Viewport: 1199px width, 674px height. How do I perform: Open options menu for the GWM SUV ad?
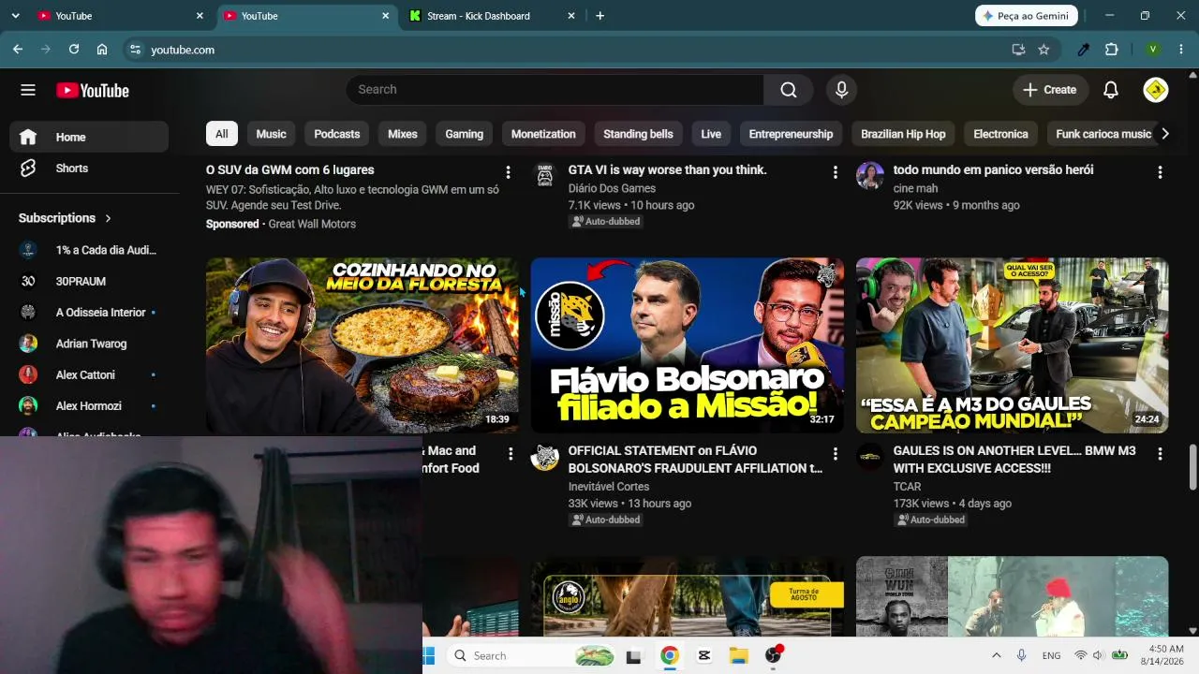508,172
